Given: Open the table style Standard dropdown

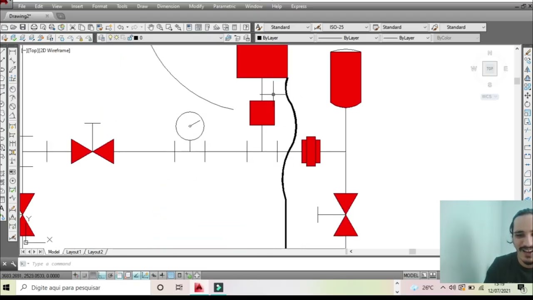Looking at the screenshot, I should 425,27.
